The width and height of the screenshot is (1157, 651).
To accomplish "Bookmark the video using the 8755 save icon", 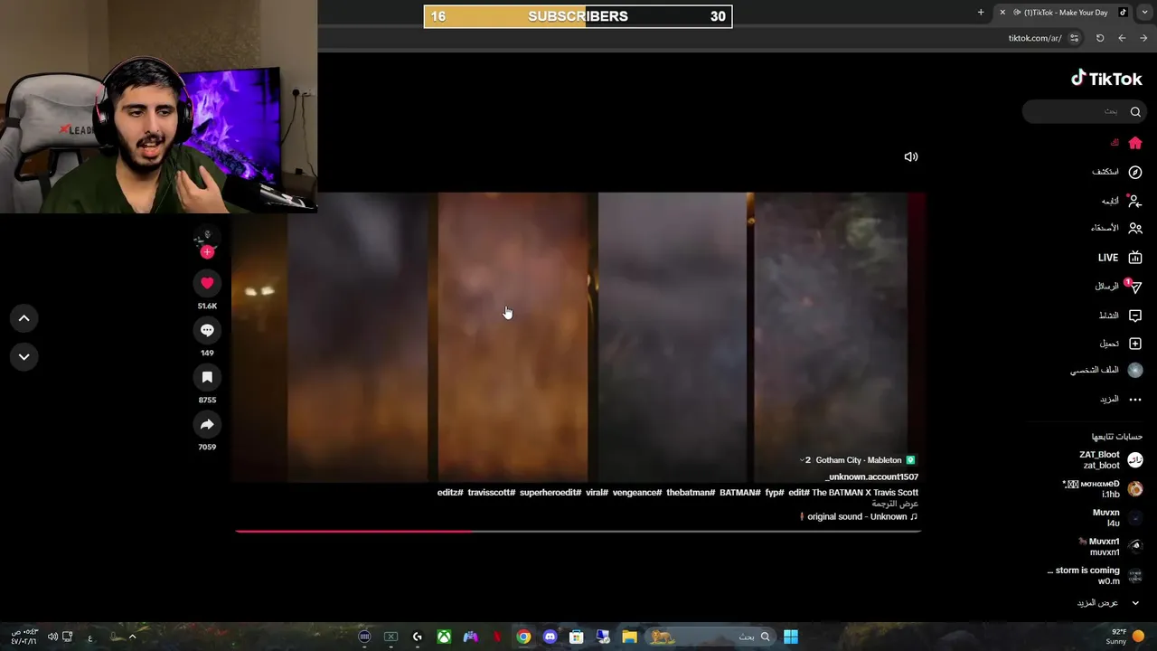I will [x=207, y=377].
